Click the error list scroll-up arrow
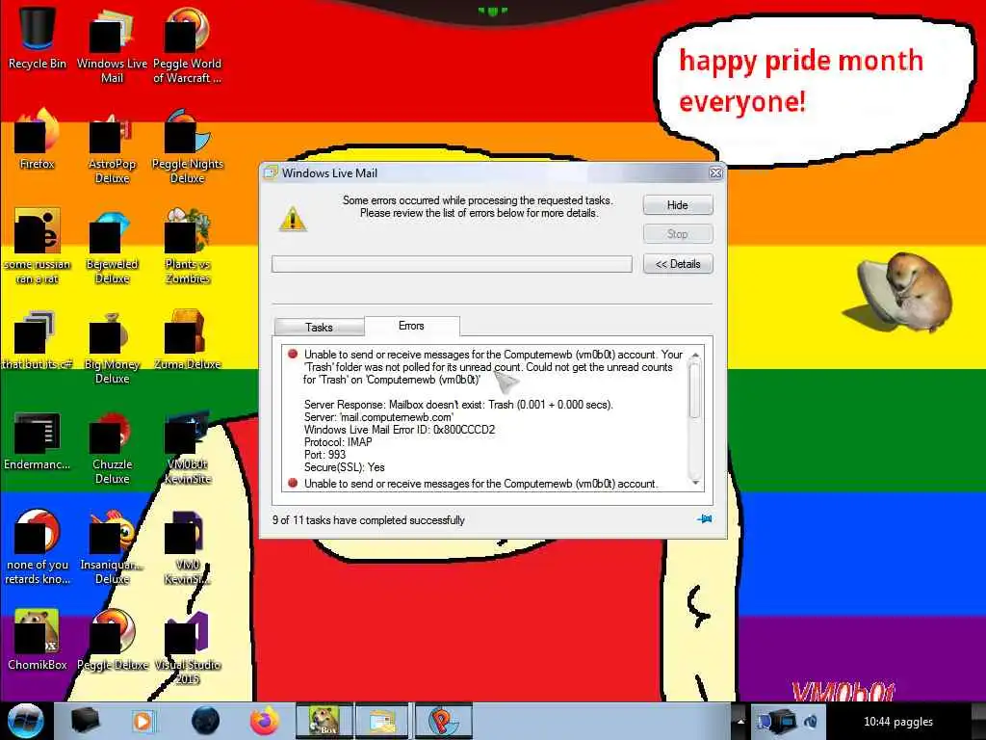Image resolution: width=986 pixels, height=740 pixels. (695, 357)
